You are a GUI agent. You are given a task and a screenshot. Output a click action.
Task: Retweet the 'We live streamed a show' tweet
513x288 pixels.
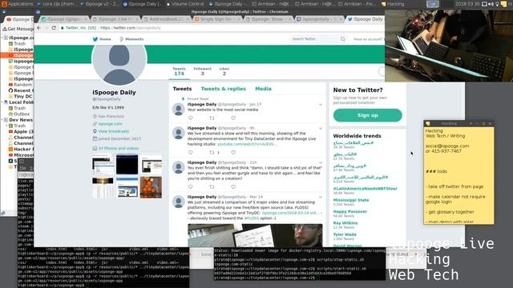(x=212, y=152)
